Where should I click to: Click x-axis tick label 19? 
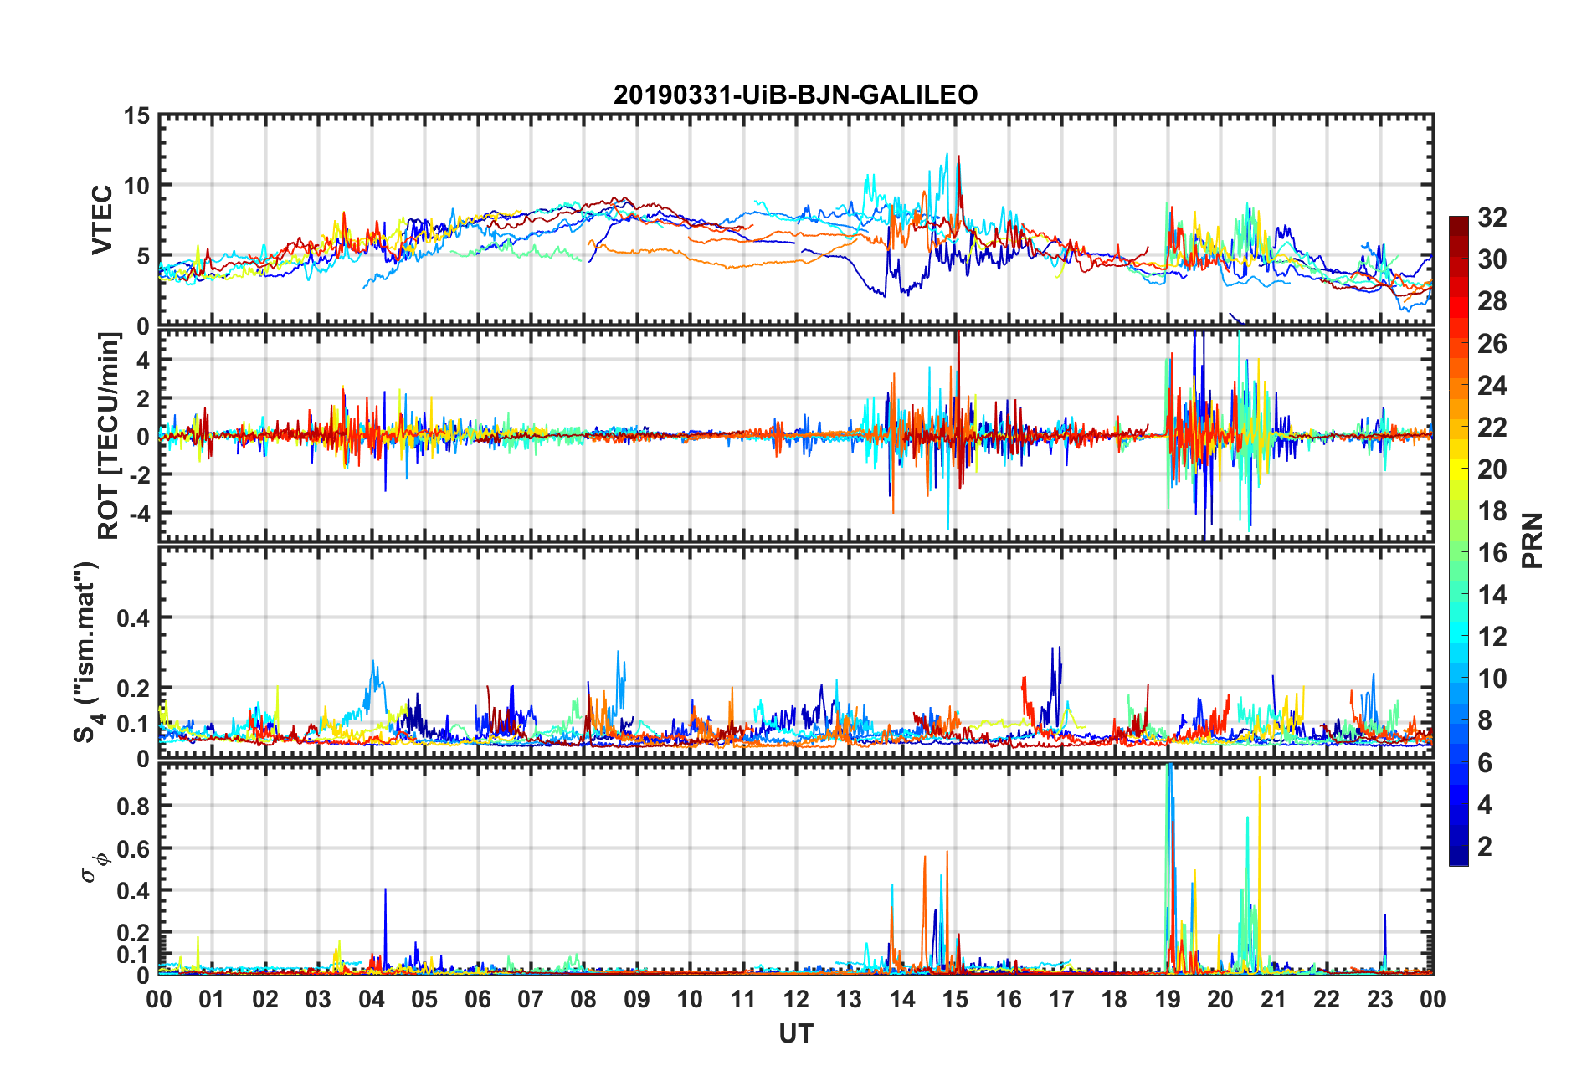[x=1167, y=999]
